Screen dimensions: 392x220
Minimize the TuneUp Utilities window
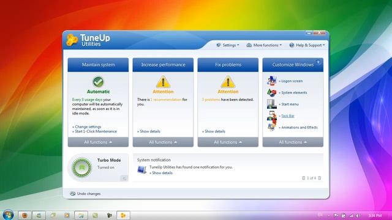(x=309, y=33)
